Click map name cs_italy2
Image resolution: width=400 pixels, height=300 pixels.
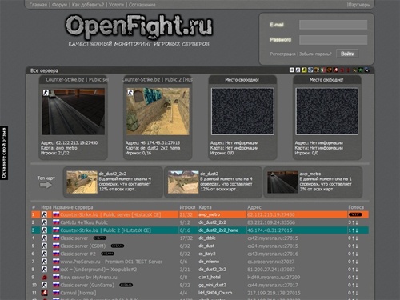tap(207, 254)
